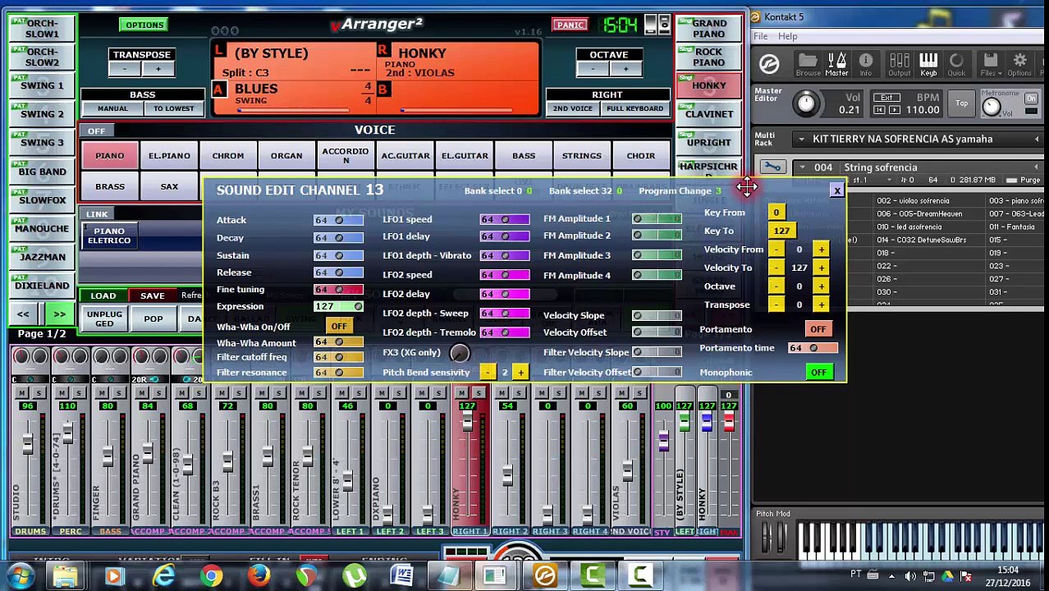Expand the 004 String sofrencia instrument arrow

click(802, 167)
